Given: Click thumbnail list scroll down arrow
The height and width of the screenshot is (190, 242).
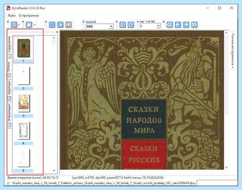Looking at the screenshot, I should point(54,170).
